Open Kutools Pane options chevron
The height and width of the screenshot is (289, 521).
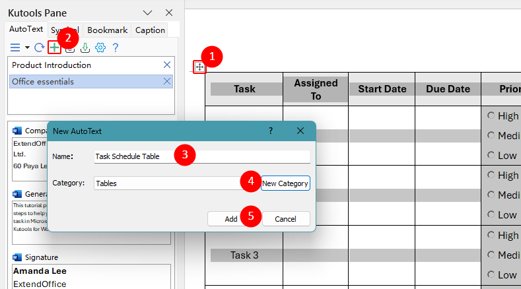[x=147, y=13]
